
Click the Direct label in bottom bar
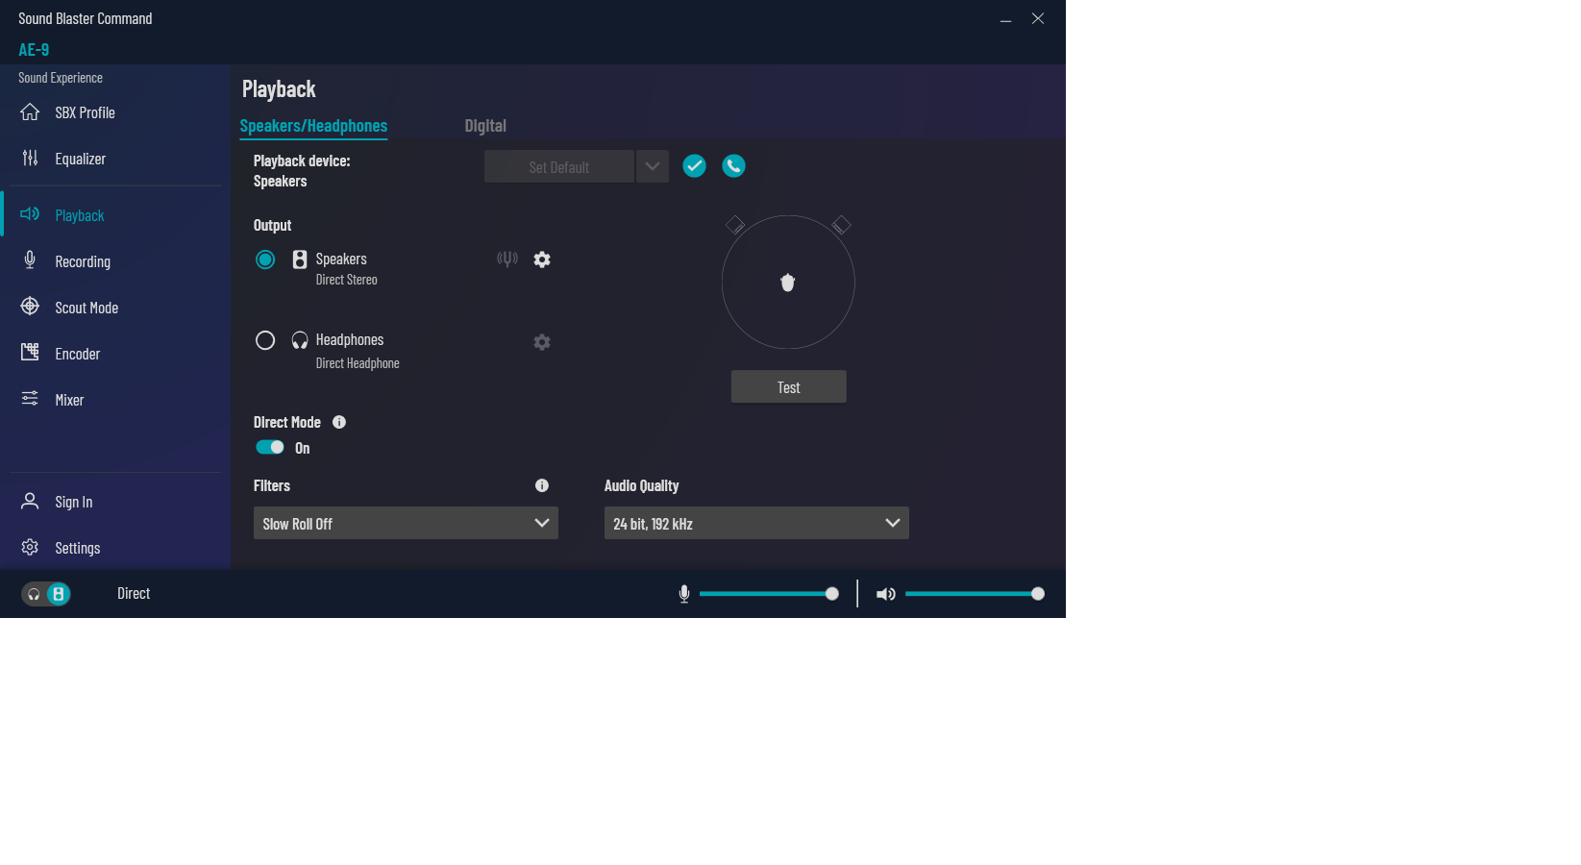pos(134,593)
